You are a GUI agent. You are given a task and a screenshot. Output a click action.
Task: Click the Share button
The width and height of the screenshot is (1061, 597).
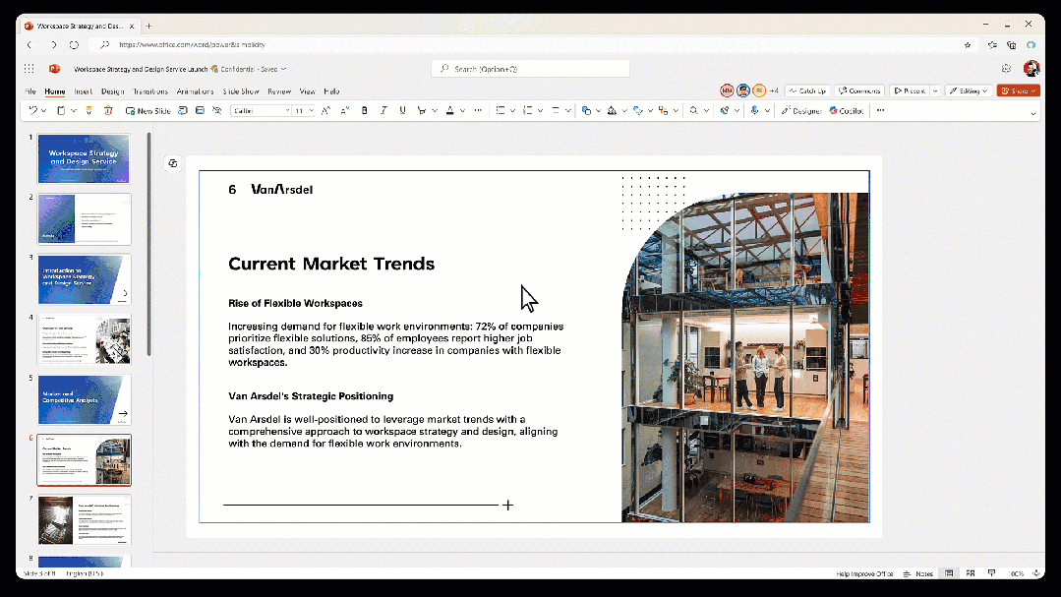coord(1018,90)
